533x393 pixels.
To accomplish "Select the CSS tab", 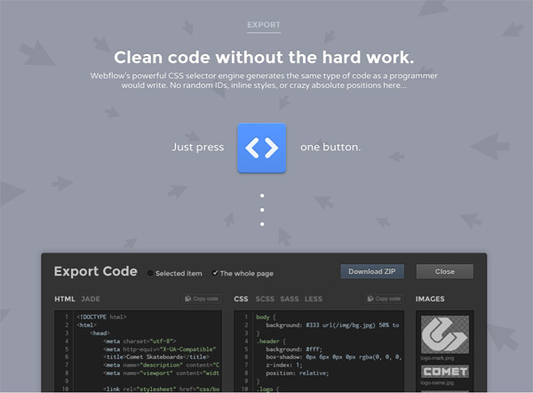I will pyautogui.click(x=241, y=299).
